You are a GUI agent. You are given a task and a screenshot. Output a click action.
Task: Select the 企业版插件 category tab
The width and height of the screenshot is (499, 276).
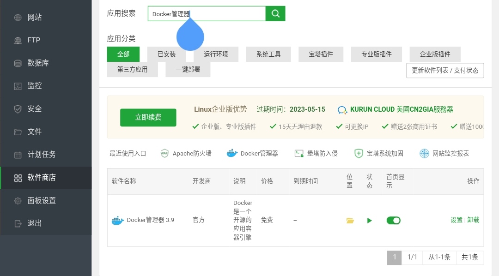click(x=435, y=54)
